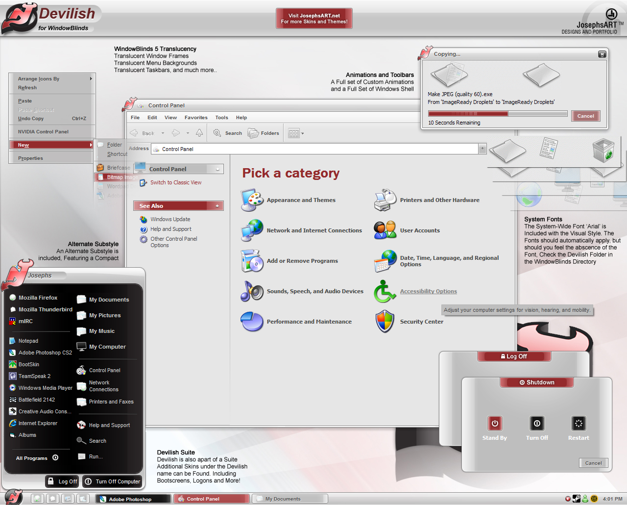Click the Accessibility Options link
This screenshot has width=627, height=505.
[x=429, y=291]
